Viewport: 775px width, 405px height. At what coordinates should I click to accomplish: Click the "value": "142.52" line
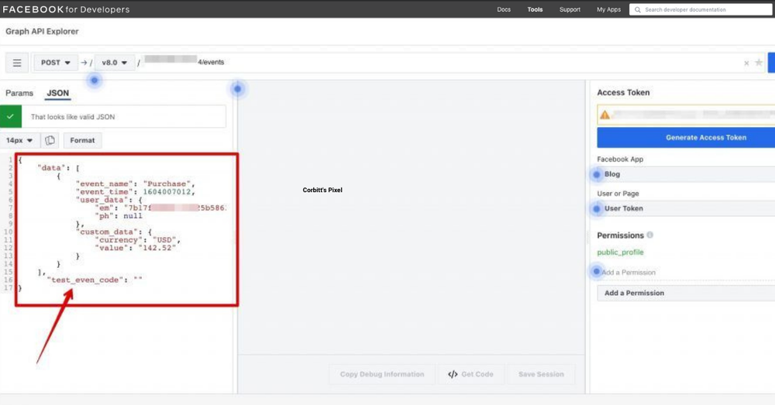(x=135, y=248)
